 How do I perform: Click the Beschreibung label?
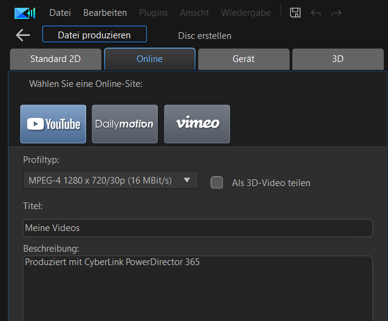51,249
